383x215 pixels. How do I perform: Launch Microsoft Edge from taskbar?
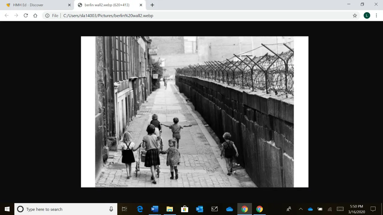tap(140, 209)
